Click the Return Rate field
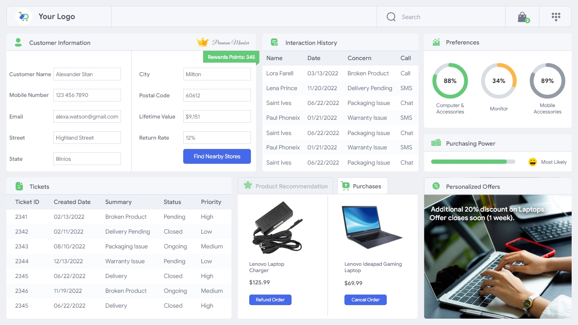Image resolution: width=578 pixels, height=325 pixels. [x=217, y=138]
